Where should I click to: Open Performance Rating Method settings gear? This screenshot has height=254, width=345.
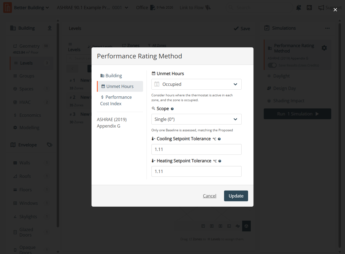pos(324,48)
